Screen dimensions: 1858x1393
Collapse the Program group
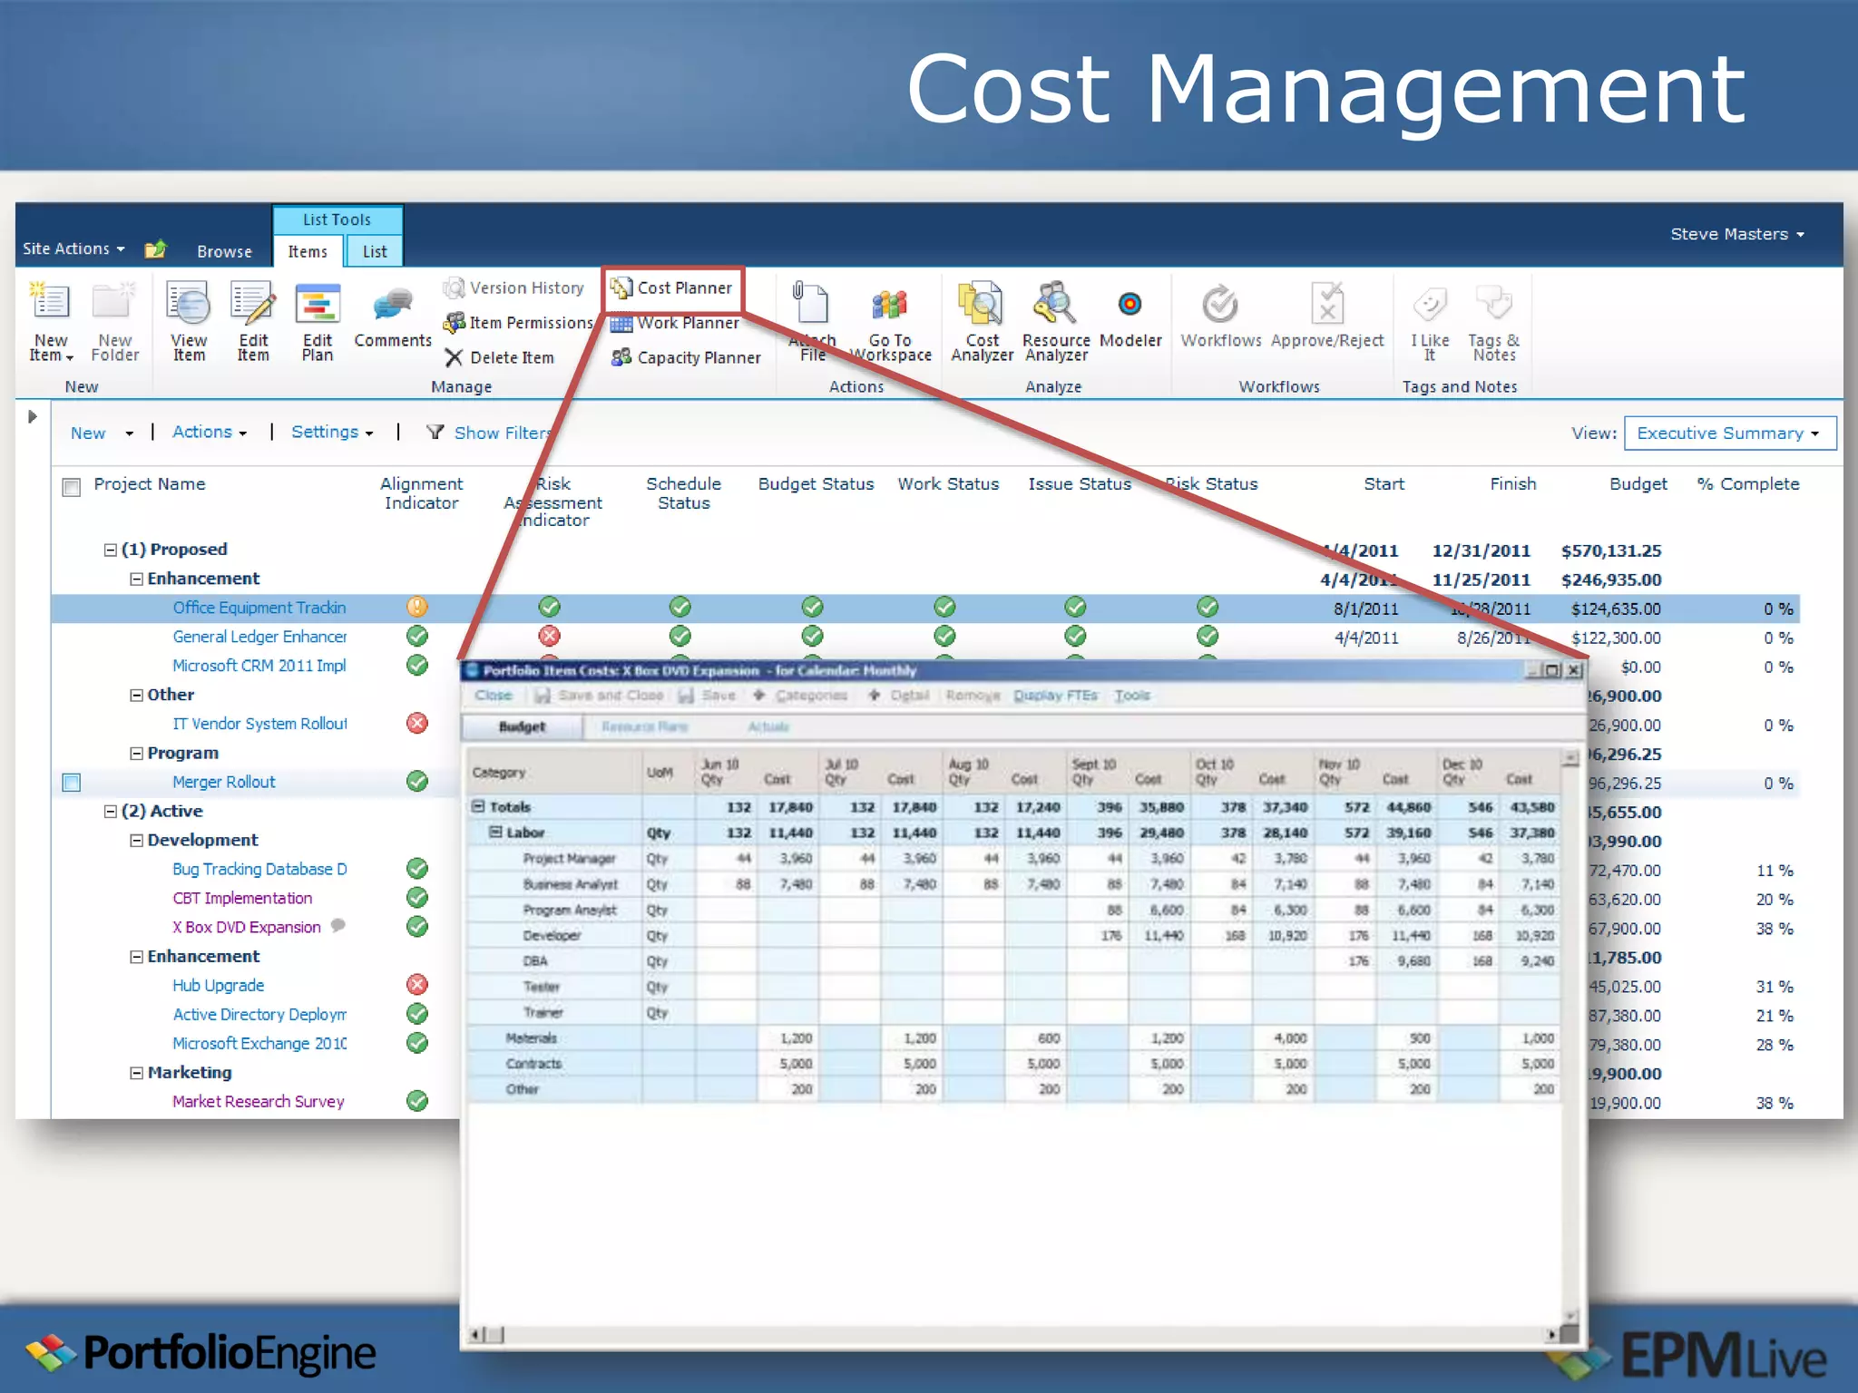pos(136,753)
